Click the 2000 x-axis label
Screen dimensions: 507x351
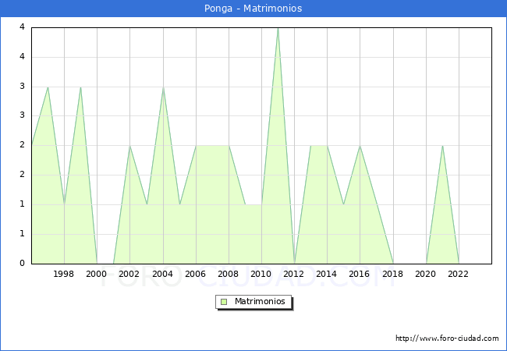click(x=97, y=274)
